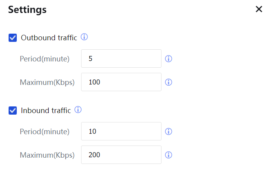Click the Settings heading
Image resolution: width=266 pixels, height=169 pixels.
click(27, 10)
